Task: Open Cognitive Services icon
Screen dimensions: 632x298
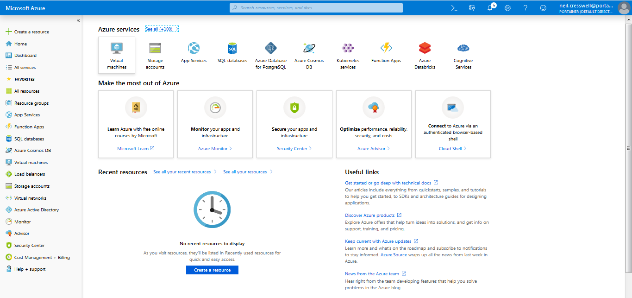Action: (x=463, y=48)
